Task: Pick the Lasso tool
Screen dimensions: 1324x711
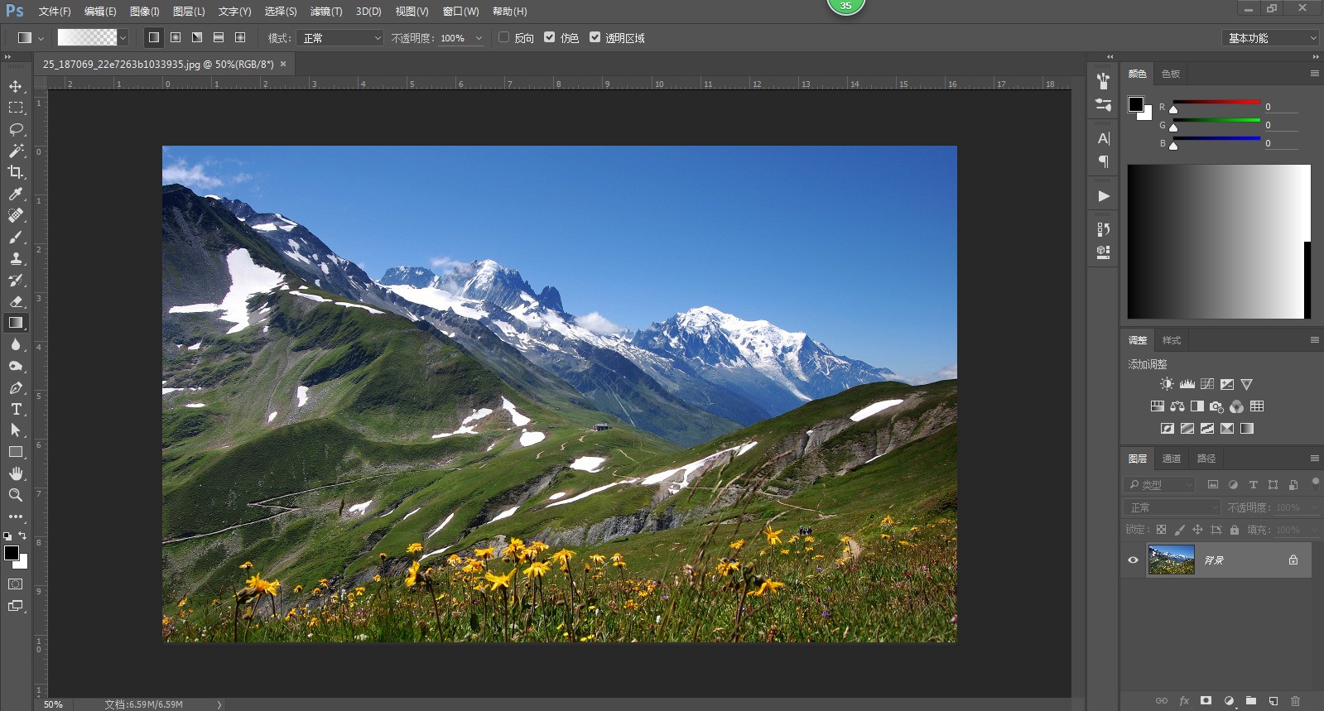Action: (x=16, y=129)
